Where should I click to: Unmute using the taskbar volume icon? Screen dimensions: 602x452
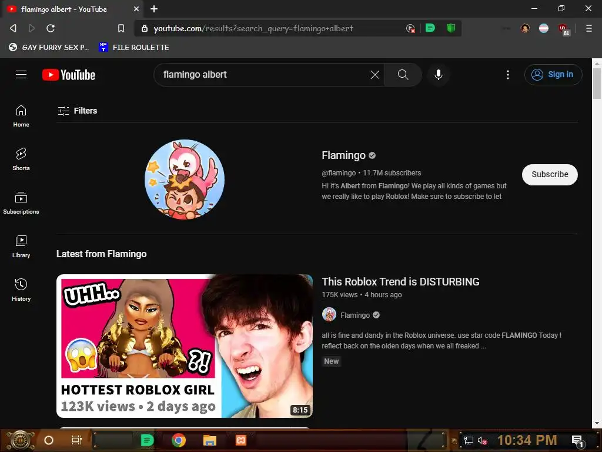pos(482,440)
